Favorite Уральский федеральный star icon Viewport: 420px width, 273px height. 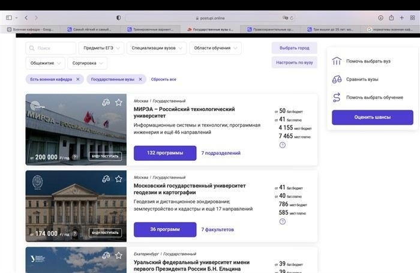(x=119, y=256)
